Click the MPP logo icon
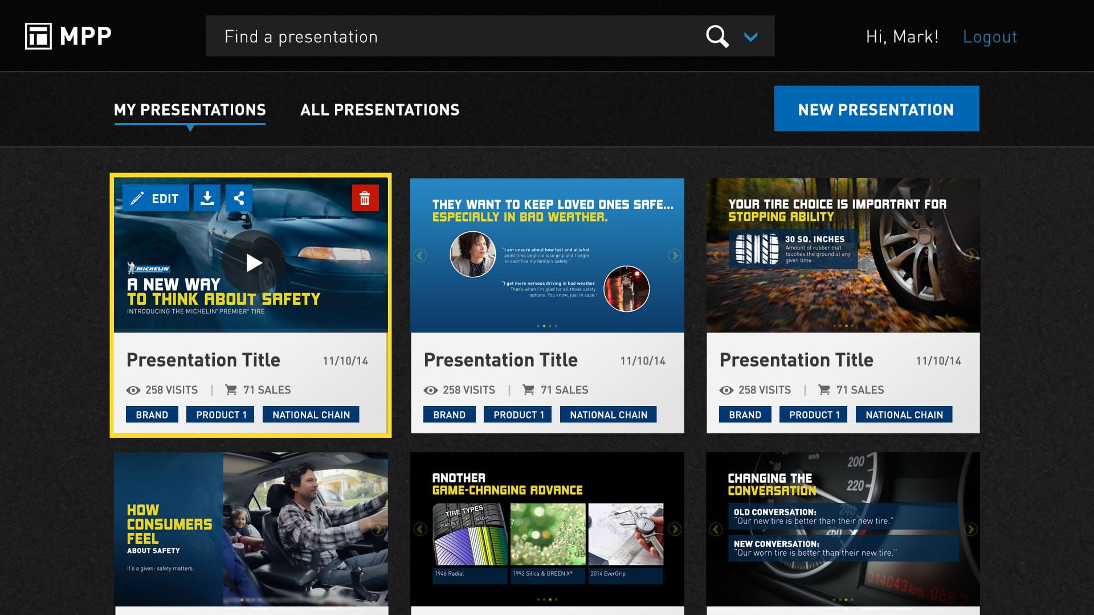This screenshot has height=615, width=1094. coord(38,36)
